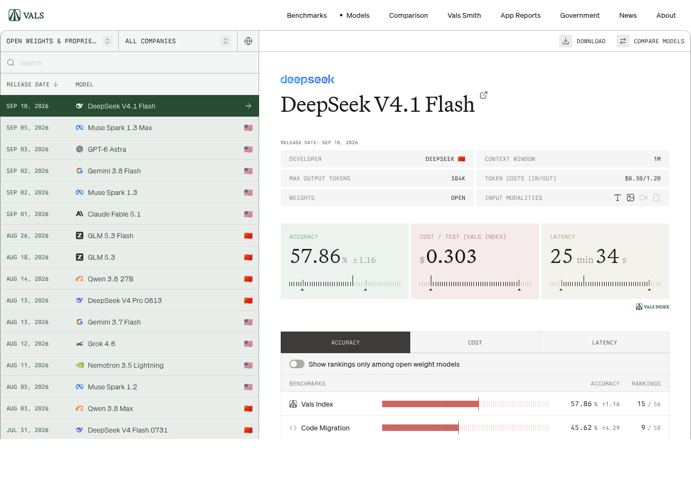
Task: Switch to the Accuracy tab
Action: tap(345, 342)
